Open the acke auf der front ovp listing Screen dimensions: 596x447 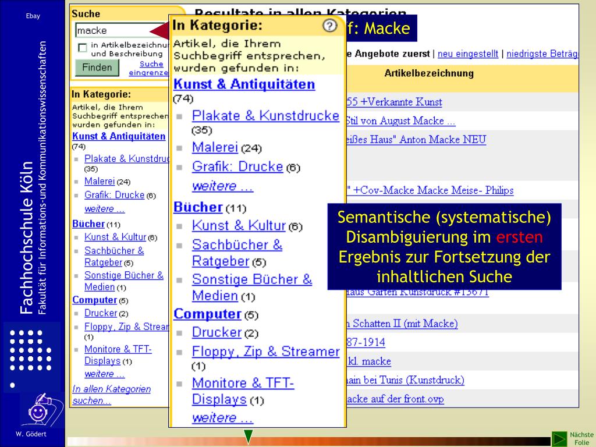coord(395,399)
